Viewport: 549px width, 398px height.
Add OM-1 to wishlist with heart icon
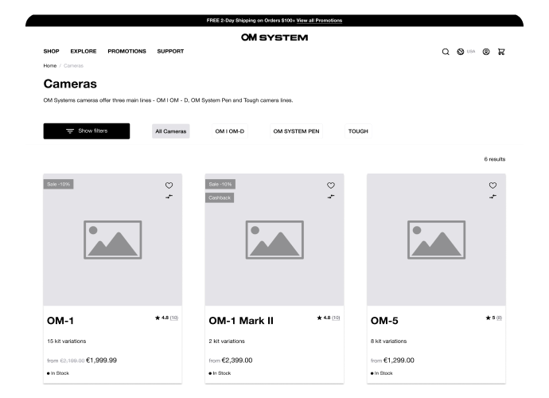tap(169, 185)
